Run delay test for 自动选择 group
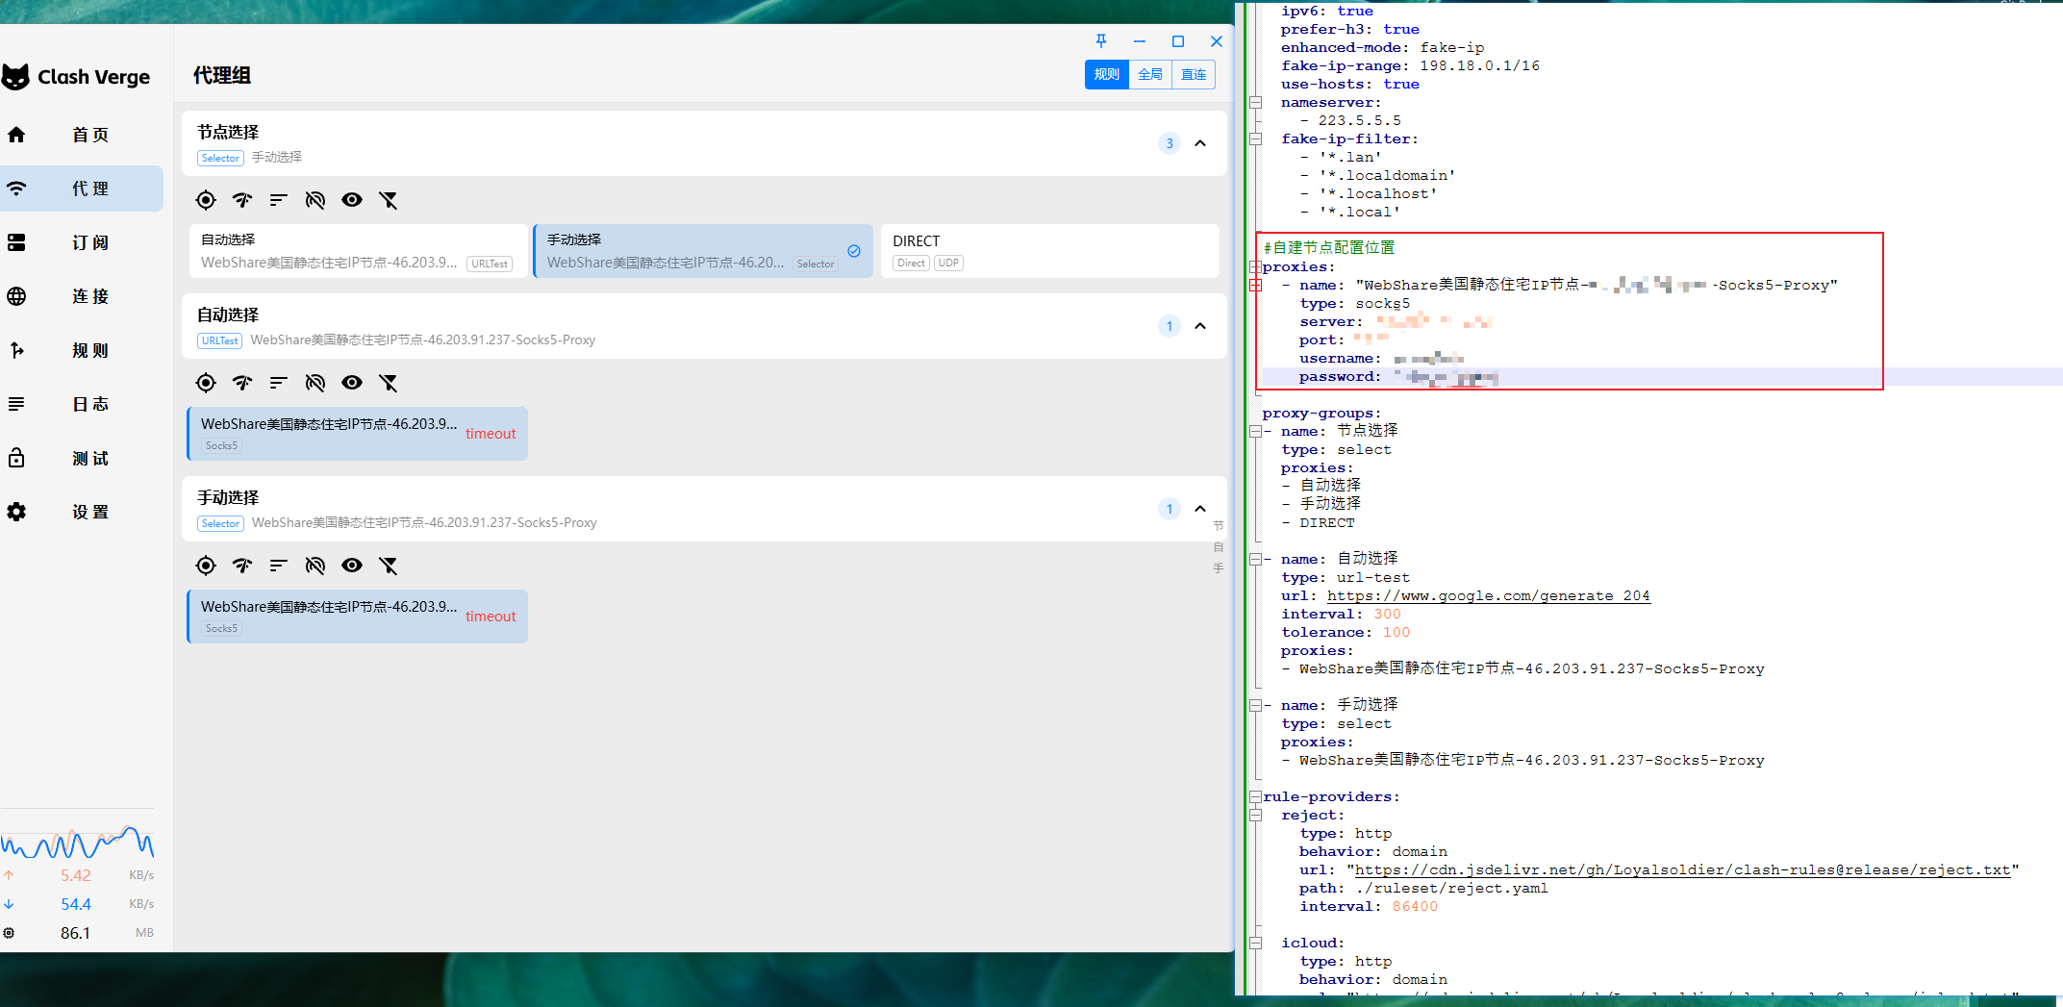 (242, 383)
